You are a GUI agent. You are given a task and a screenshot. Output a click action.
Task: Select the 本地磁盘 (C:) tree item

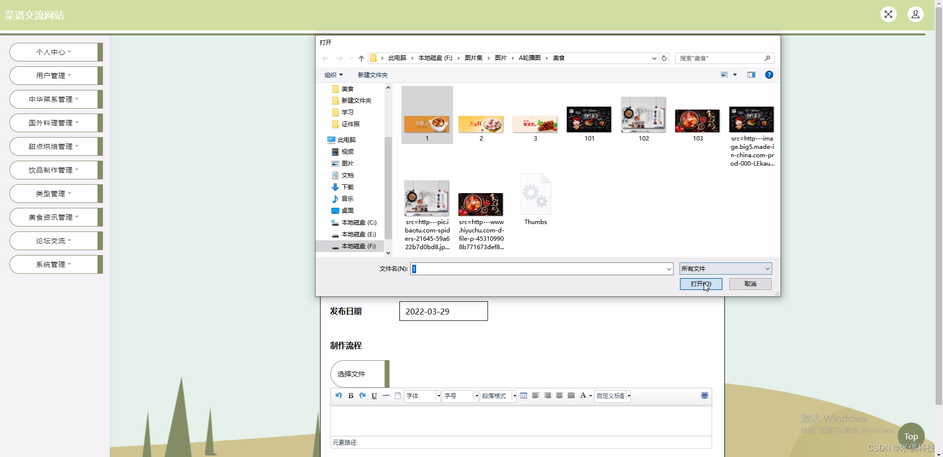tap(354, 223)
